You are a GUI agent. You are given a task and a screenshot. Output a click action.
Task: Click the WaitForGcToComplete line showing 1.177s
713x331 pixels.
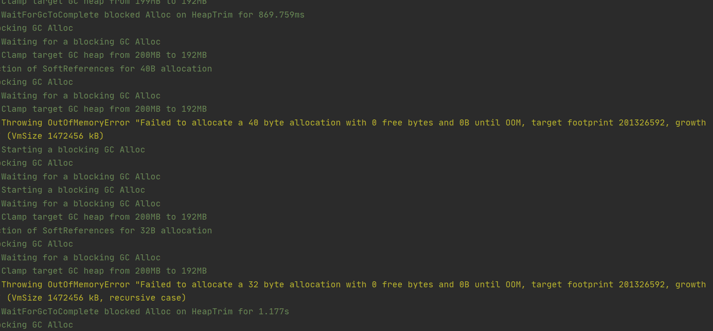[145, 312]
